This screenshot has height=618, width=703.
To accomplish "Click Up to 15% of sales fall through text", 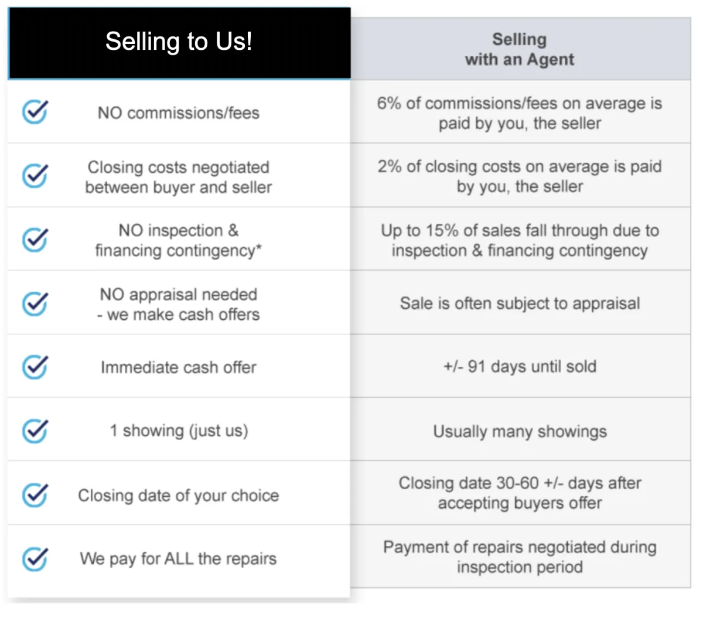I will (520, 240).
